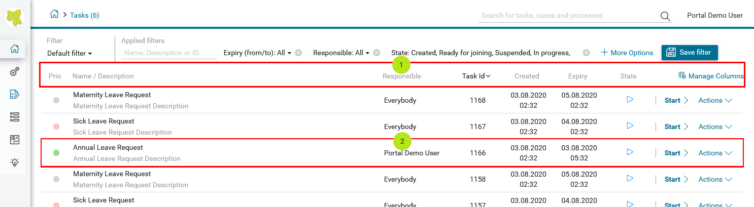Open Portal Demo User menu
Viewport: 754px width, 207px height.
tap(715, 15)
